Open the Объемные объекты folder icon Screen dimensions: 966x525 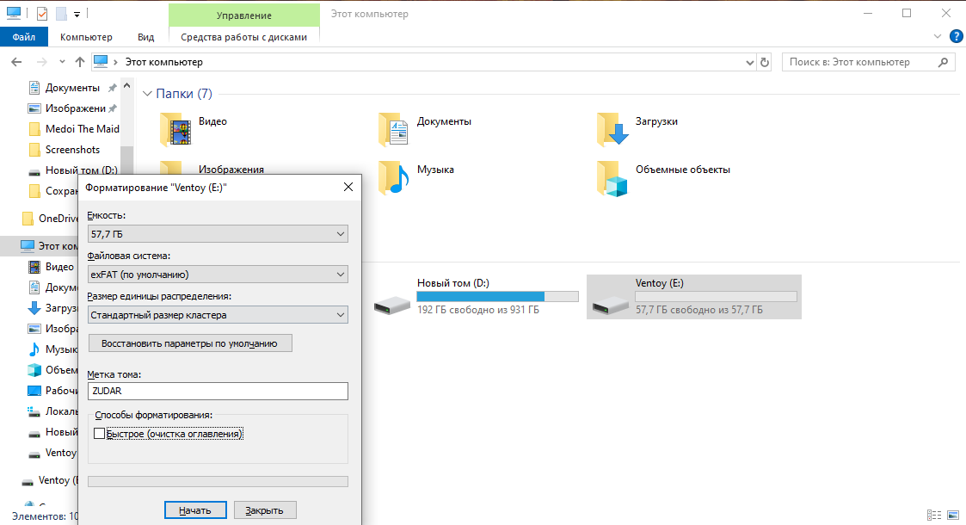click(x=612, y=177)
